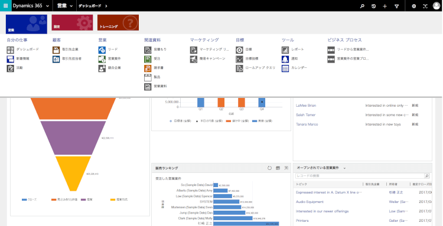Open Expressed interest in A. Datum X line link
Image resolution: width=443 pixels, height=226 pixels.
pos(328,192)
